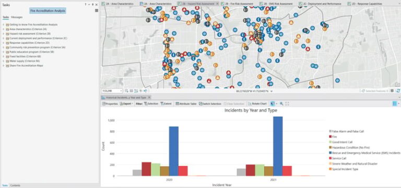Image resolution: width=401 pixels, height=188 pixels.
Task: Open Tasks pane options dropdown arrow
Action: [89, 5]
